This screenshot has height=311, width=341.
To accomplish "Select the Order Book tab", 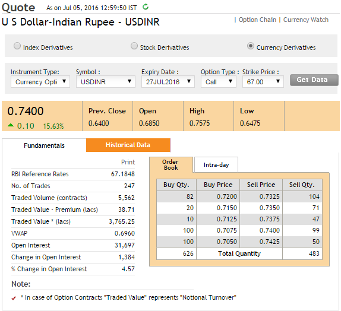I will pos(171,165).
